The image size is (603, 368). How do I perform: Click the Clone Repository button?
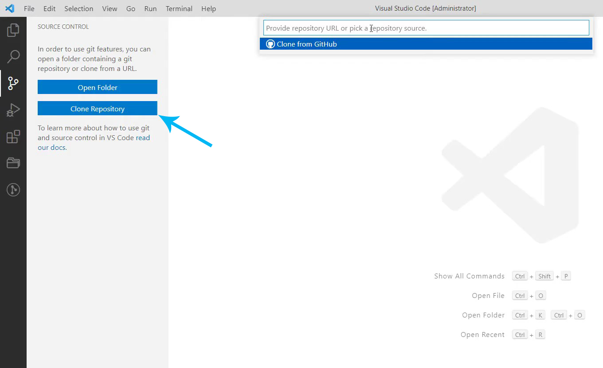click(98, 109)
